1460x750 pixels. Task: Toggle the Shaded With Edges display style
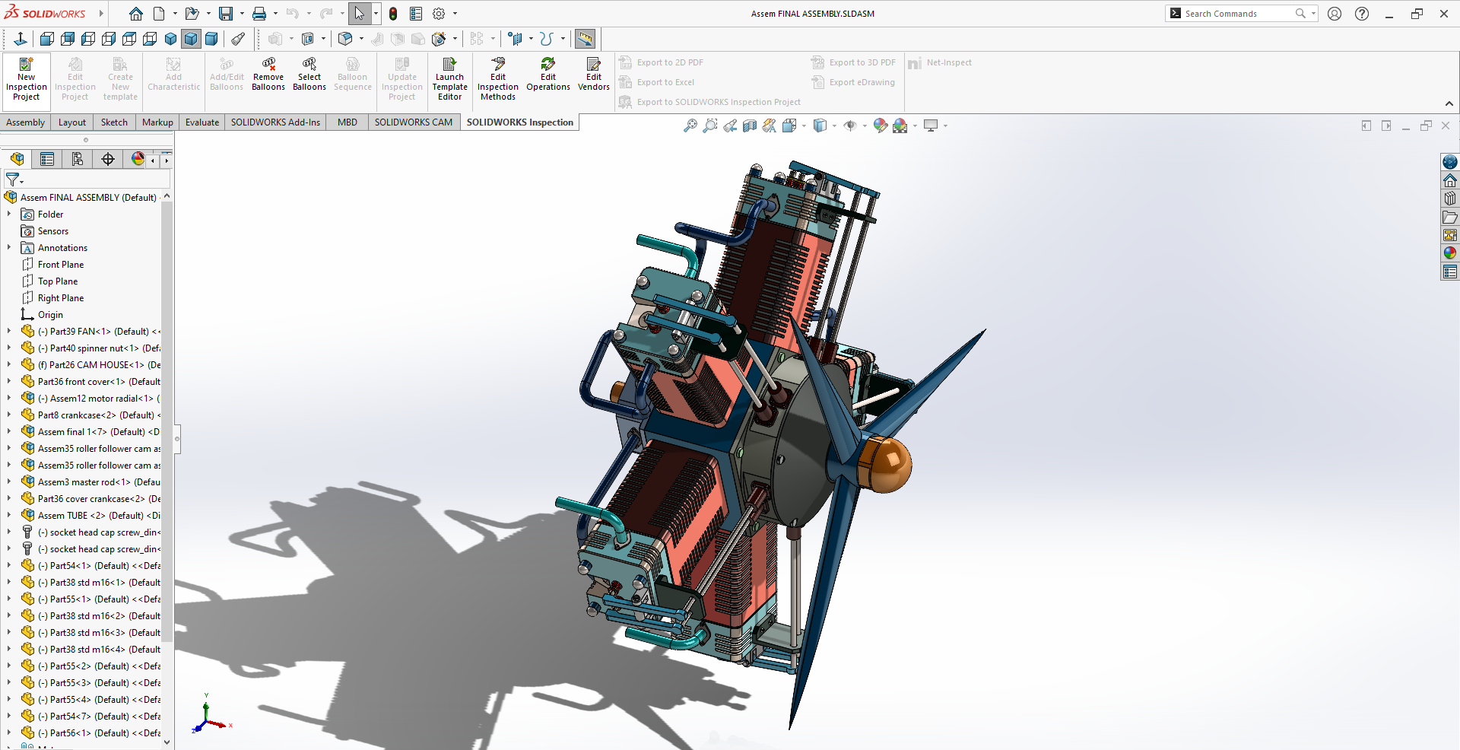tap(191, 39)
